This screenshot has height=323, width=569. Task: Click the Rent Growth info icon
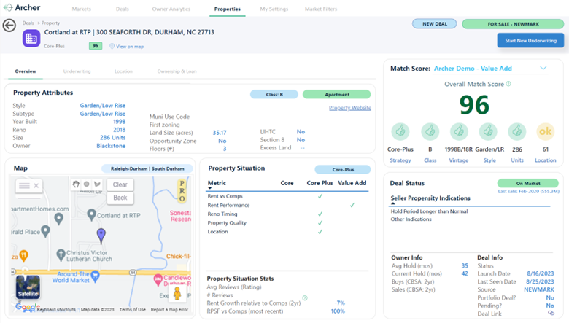[305, 298]
